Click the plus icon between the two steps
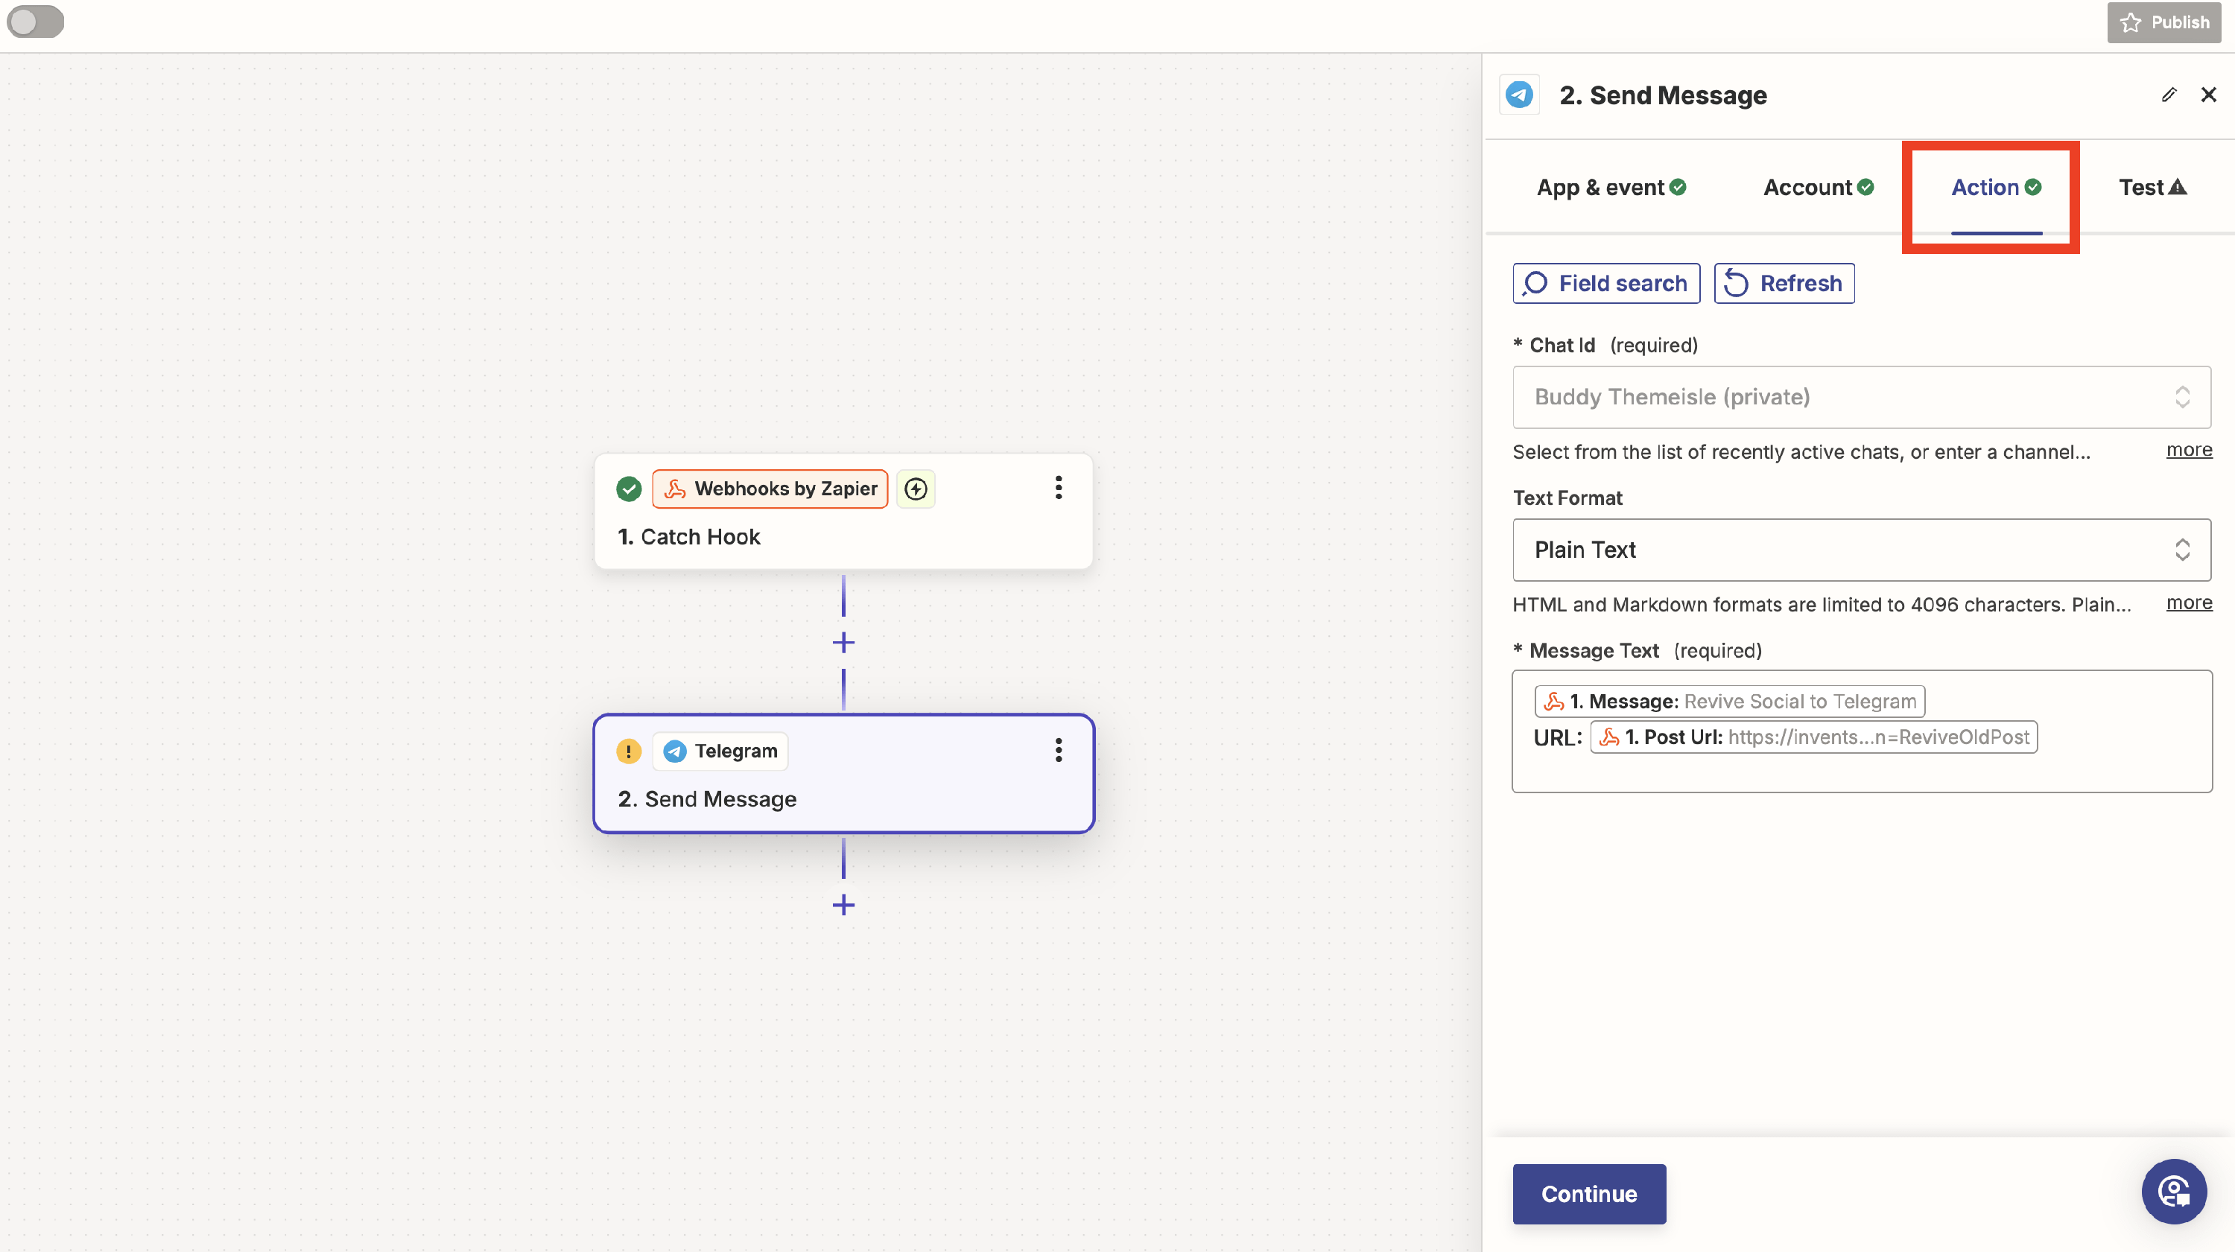Image resolution: width=2235 pixels, height=1252 pixels. (843, 643)
